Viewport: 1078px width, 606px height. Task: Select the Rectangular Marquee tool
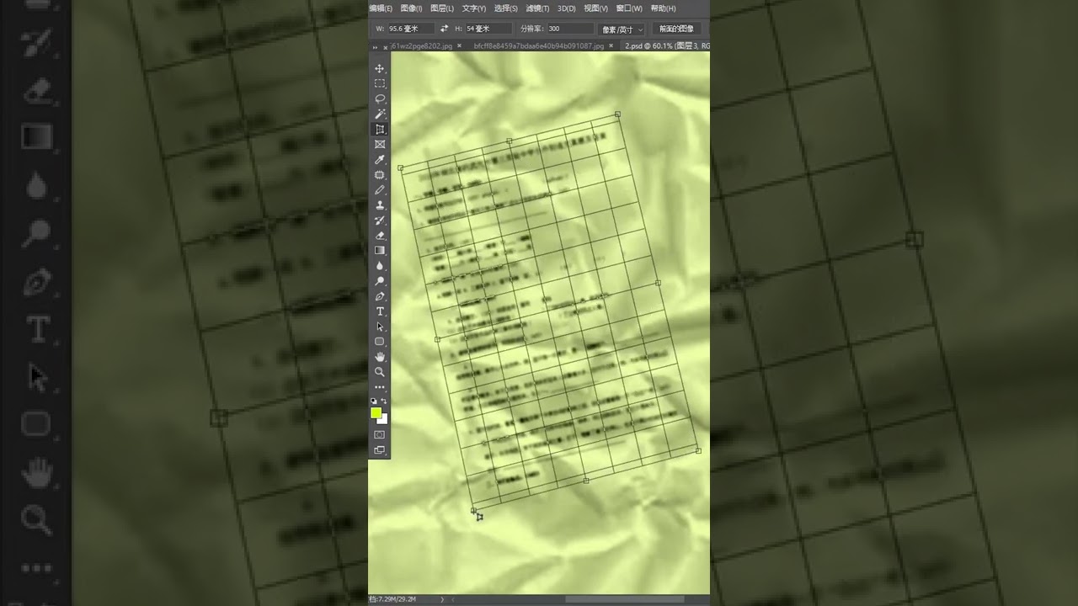(x=380, y=83)
